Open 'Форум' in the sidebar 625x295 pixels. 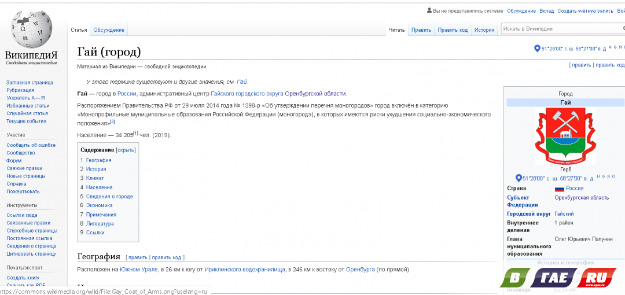pos(14,161)
